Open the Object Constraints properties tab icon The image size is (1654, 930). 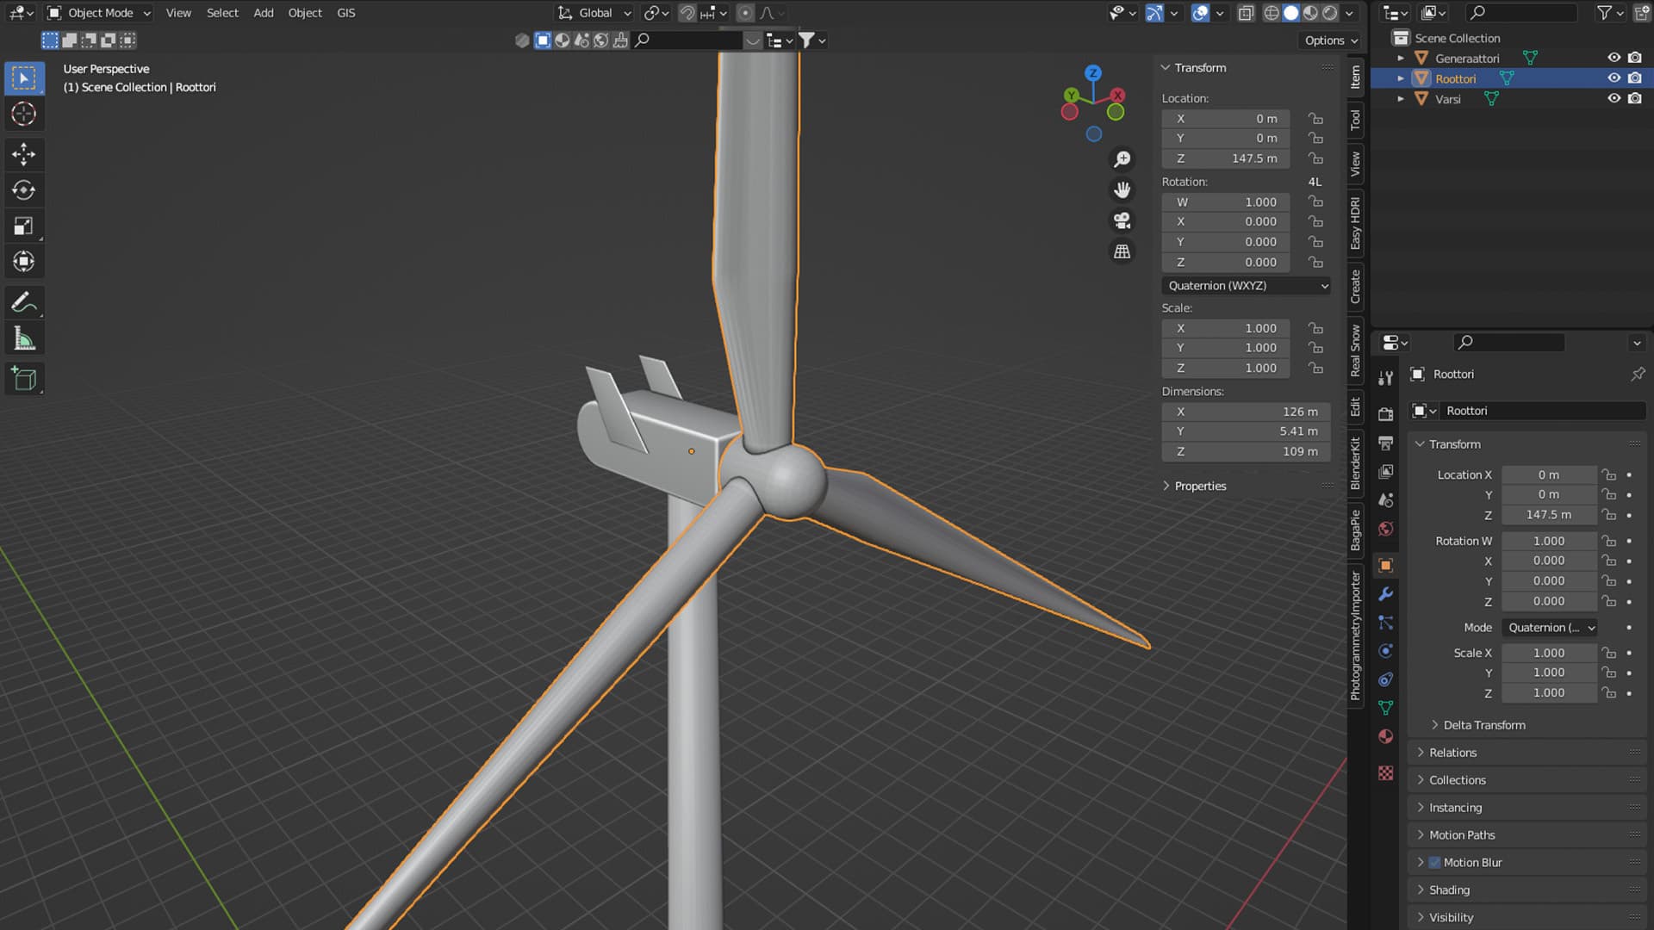pyautogui.click(x=1385, y=679)
